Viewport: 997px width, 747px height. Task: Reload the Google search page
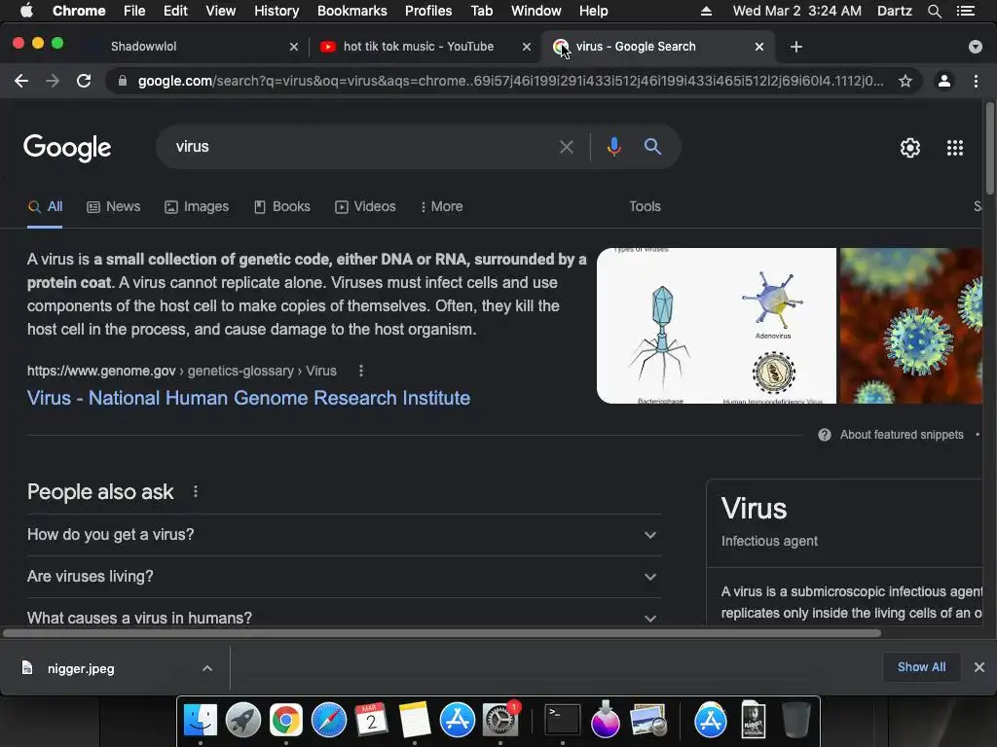click(84, 81)
